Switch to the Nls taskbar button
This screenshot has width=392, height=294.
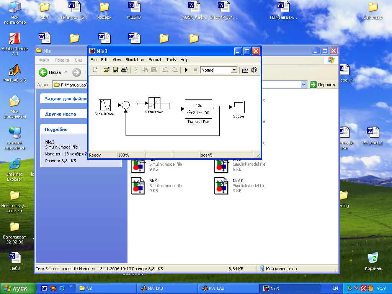click(106, 289)
